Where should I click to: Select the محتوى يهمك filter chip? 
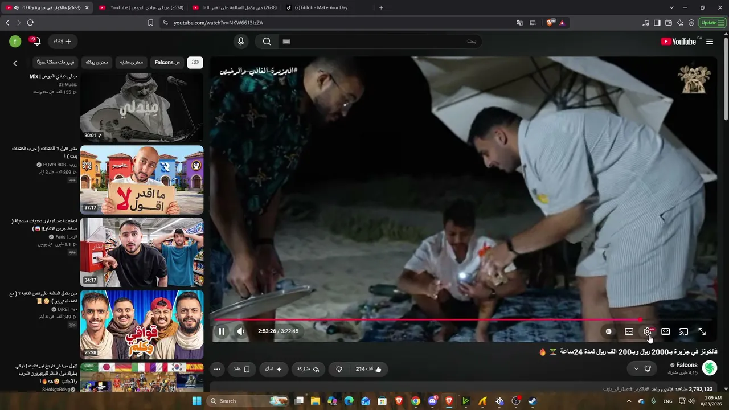coord(97,62)
